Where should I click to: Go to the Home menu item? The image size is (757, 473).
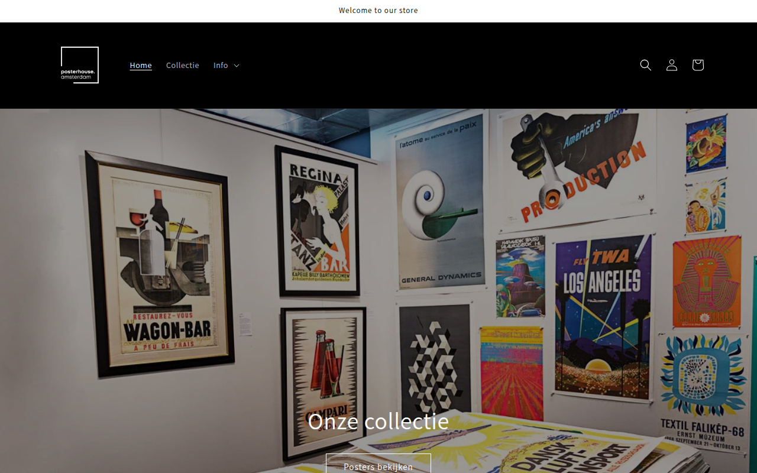pos(141,65)
